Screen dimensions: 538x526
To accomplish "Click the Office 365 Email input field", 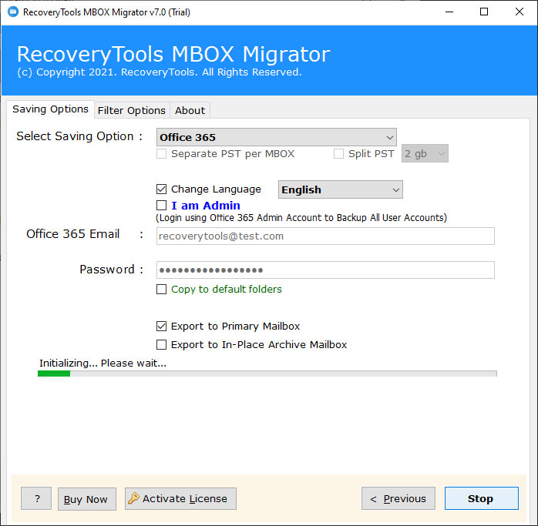I will pos(325,236).
